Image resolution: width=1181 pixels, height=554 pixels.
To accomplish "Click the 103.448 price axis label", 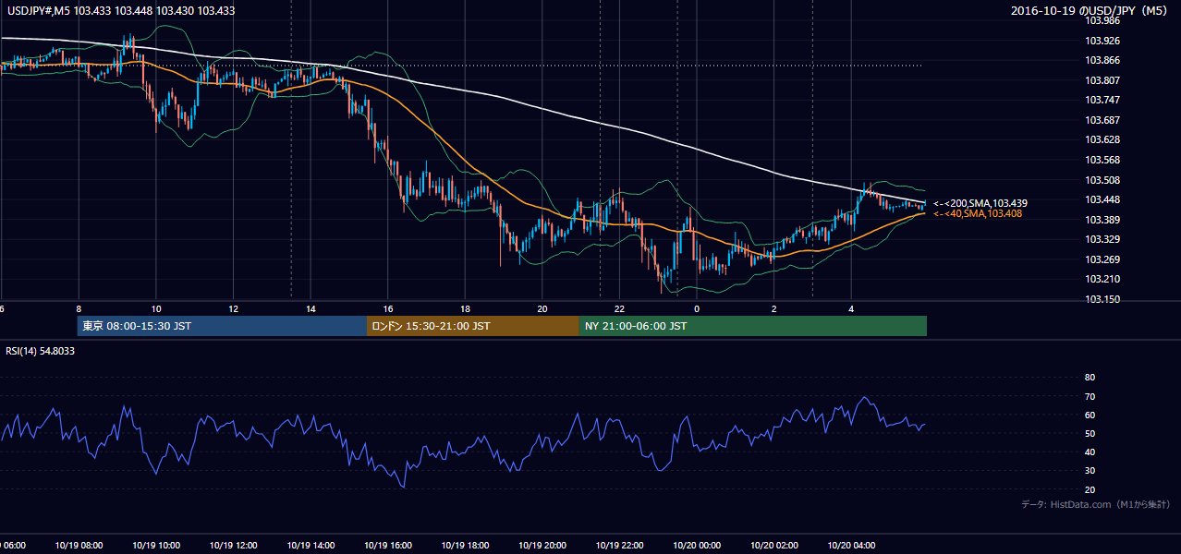I will tap(1102, 199).
